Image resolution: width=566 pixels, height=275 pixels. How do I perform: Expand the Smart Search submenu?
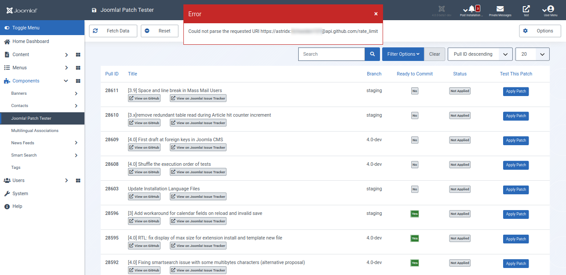point(76,155)
